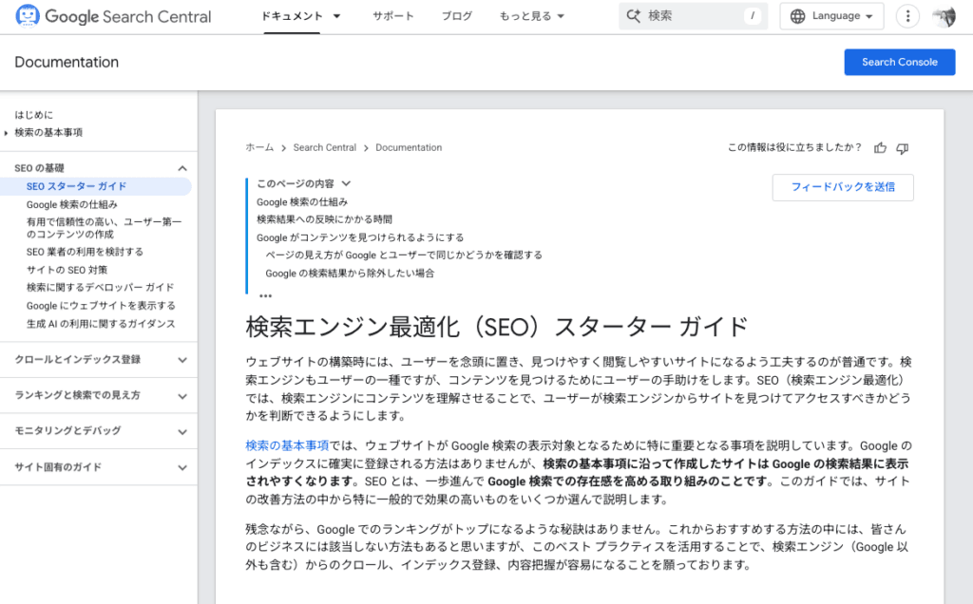
Task: Open 検索に関するデベロッパー ガイド item
Action: coord(101,287)
